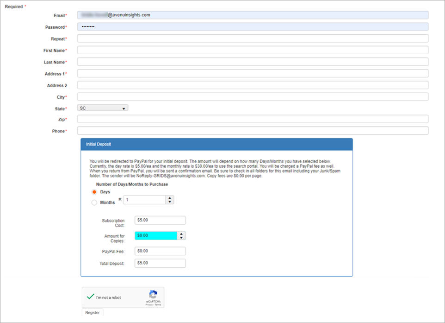445x323 pixels.
Task: Toggle the I'm not a robot checkbox
Action: coord(91,297)
